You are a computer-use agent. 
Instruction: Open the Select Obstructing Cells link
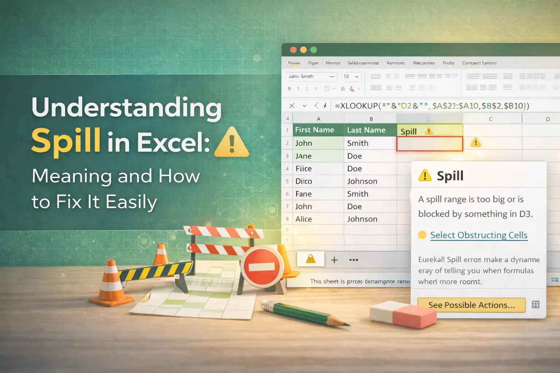(x=479, y=235)
